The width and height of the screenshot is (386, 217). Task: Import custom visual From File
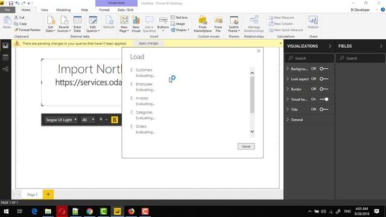218,24
